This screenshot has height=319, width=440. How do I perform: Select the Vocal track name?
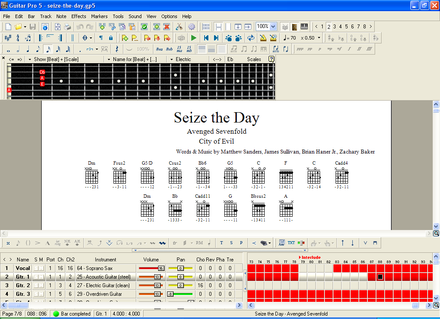click(x=23, y=268)
